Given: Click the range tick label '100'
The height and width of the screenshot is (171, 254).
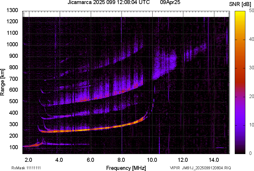Looking at the screenshot, I should click(14, 147).
